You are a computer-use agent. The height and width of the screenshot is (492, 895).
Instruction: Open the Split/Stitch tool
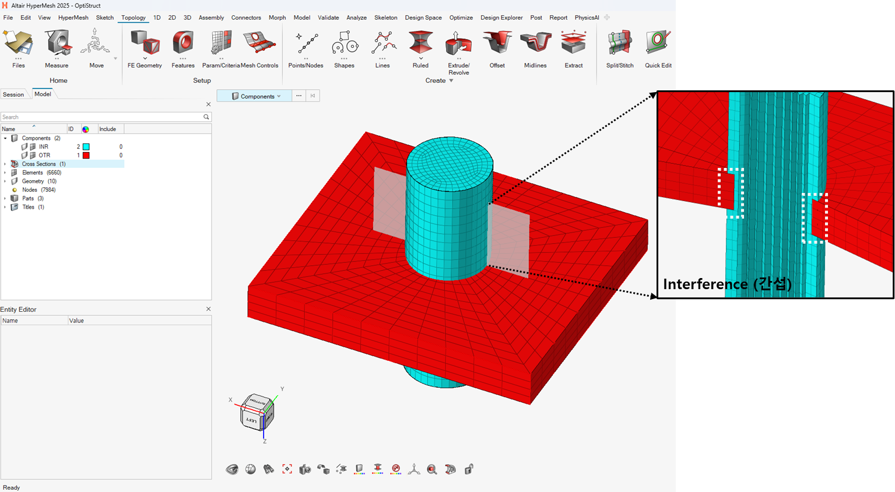click(620, 49)
